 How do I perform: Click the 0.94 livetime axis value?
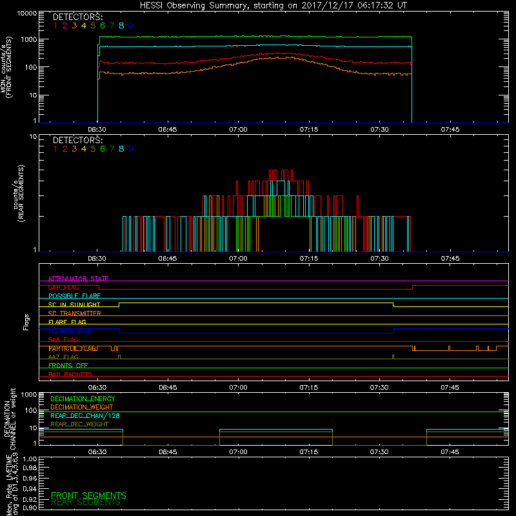coord(30,488)
